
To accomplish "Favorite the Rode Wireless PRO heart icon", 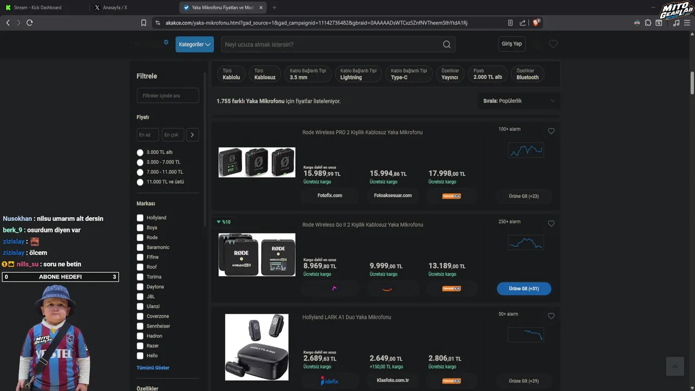I will coord(551,131).
